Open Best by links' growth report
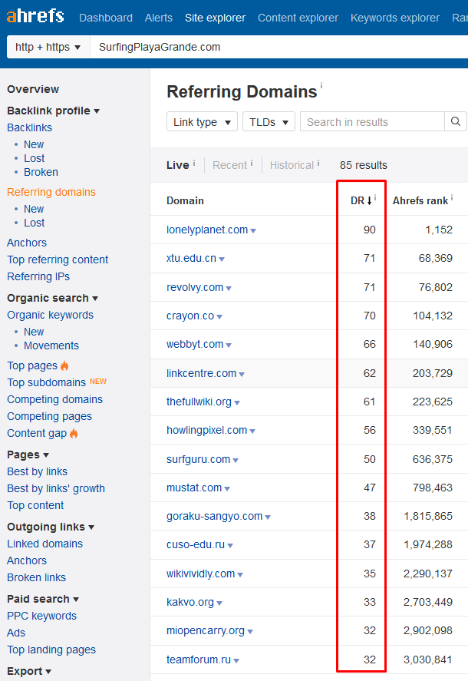This screenshot has height=681, width=468. click(56, 488)
